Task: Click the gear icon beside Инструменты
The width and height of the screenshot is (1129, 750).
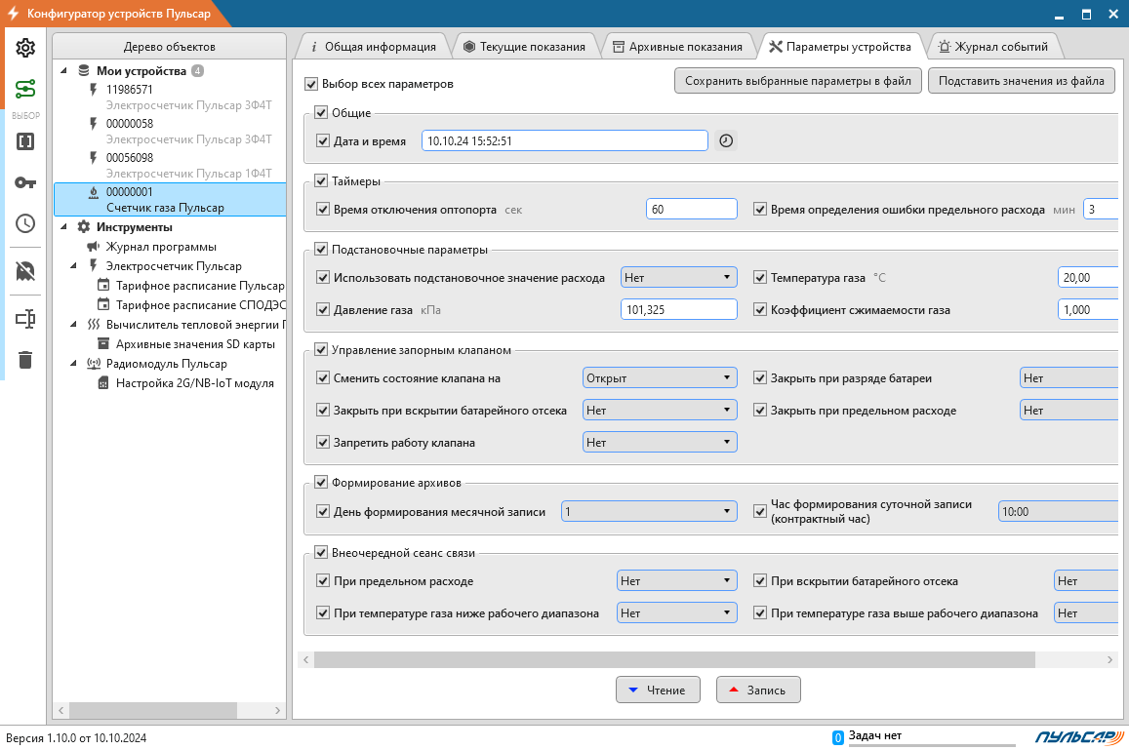Action: [84, 226]
